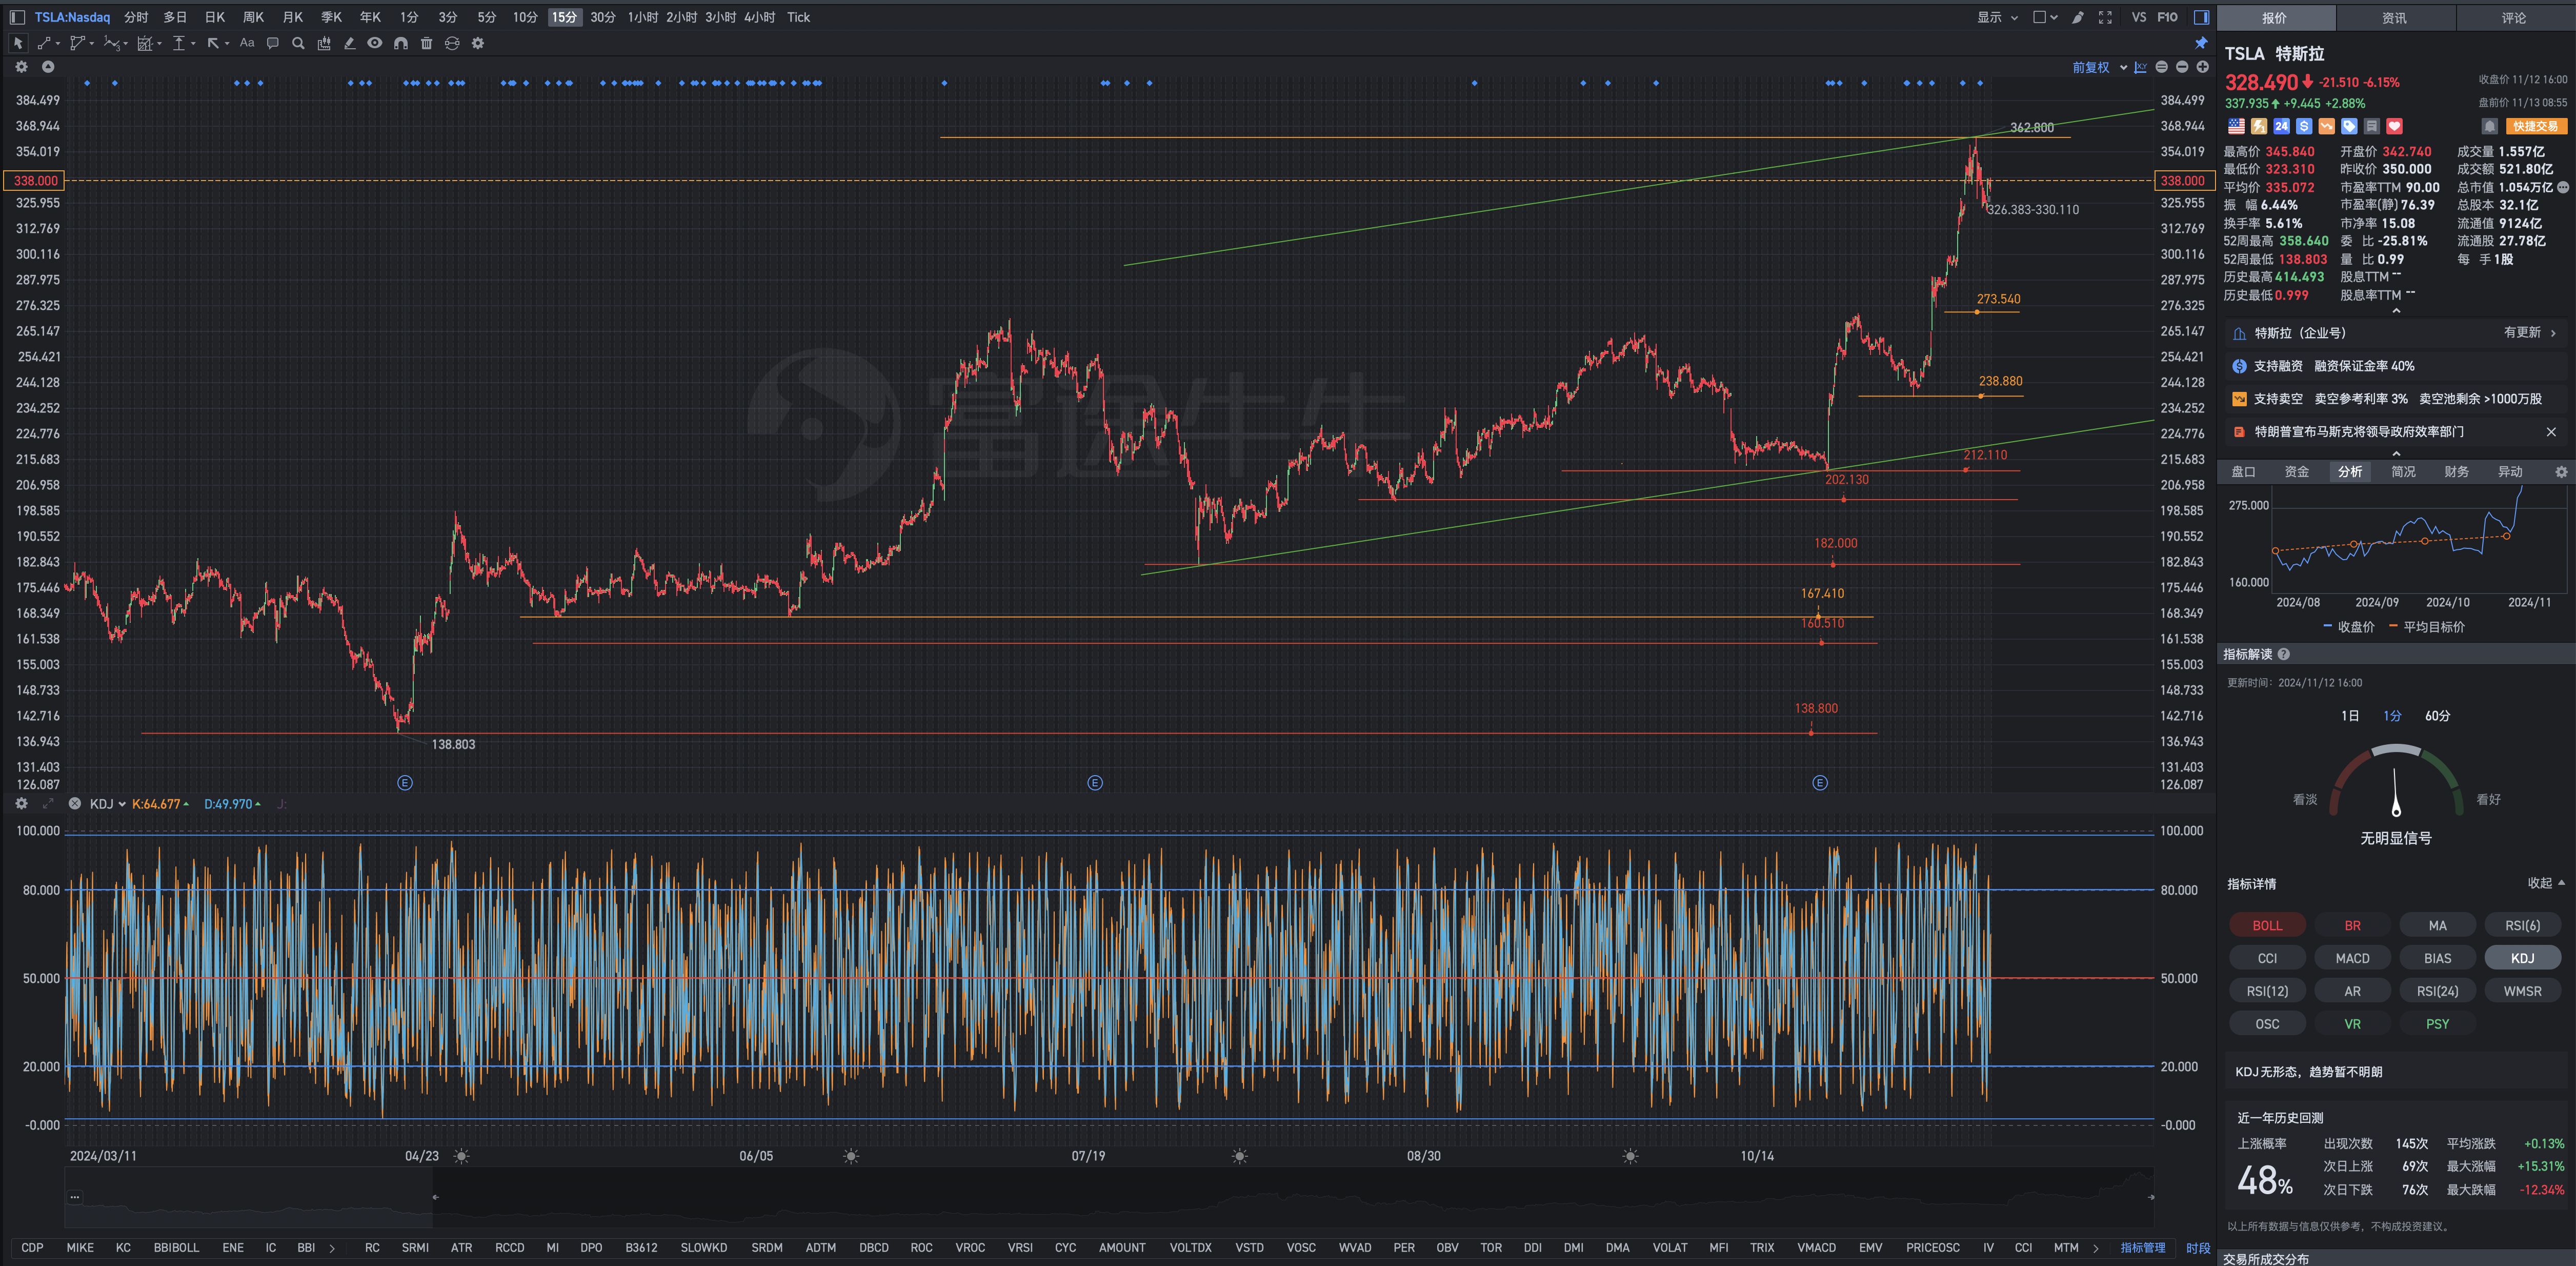Remove the KDJ indicator panel

(75, 804)
